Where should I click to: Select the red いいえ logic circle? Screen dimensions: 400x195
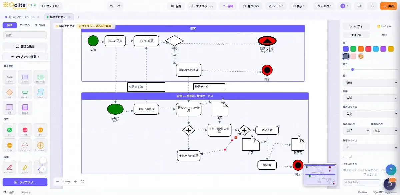point(25,130)
